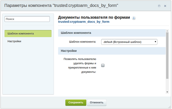Click the trusted:cryptoarm_docs_by_form link
Screen dimensions: 172x109
pyautogui.click(x=84, y=22)
